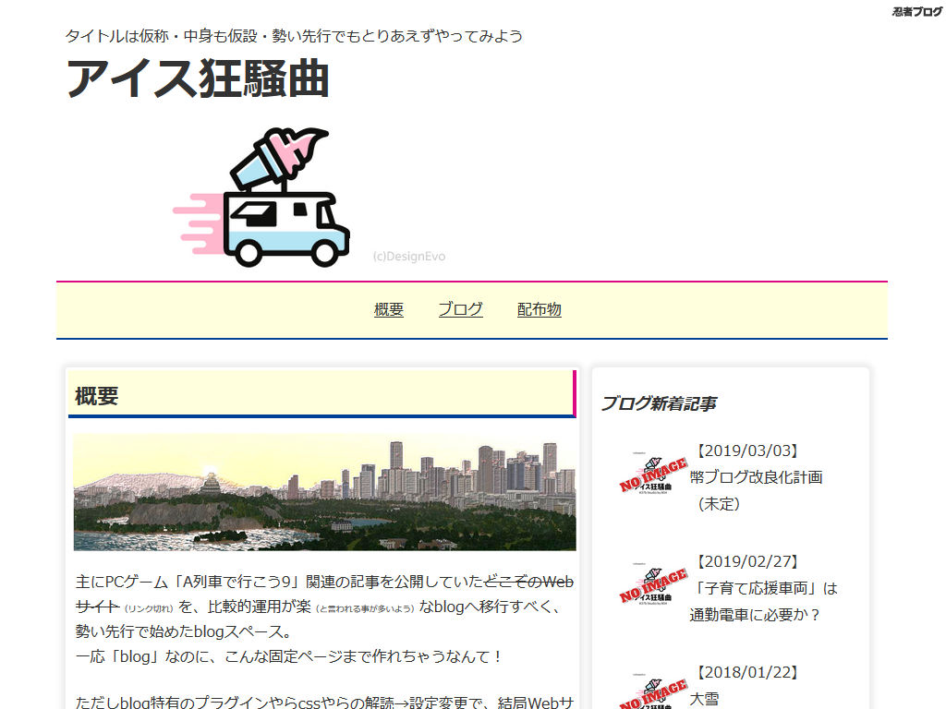Open the 忍者ブログ link at top right
This screenshot has height=709, width=946.
[917, 11]
